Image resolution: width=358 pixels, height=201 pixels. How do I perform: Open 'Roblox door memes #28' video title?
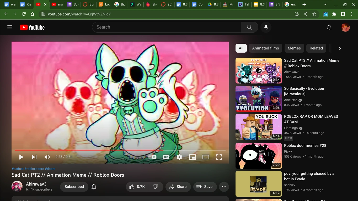tap(305, 146)
